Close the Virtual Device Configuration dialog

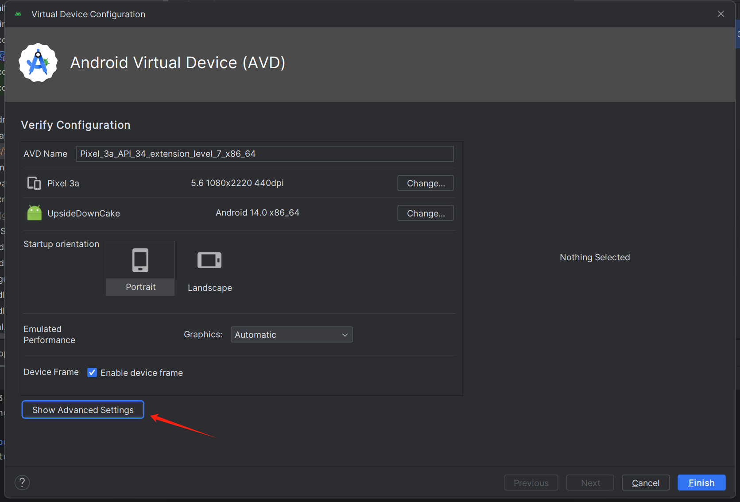point(721,14)
